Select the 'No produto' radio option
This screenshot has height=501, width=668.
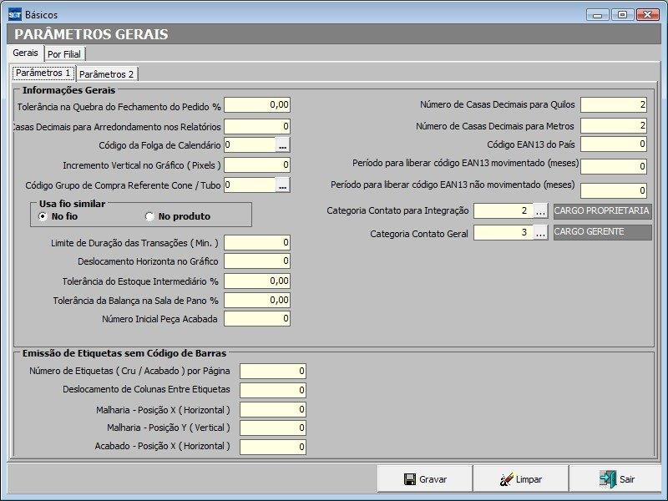150,216
